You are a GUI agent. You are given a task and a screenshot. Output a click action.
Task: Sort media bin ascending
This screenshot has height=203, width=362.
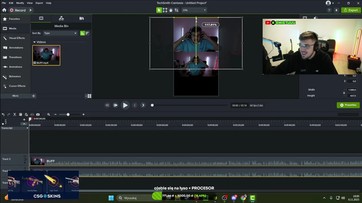82,33
